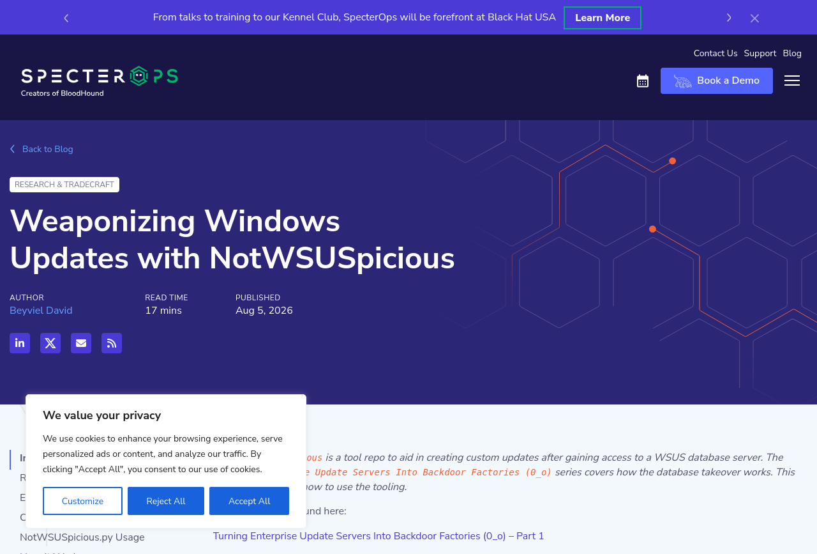Open the Contact Us link
This screenshot has width=817, height=554.
coord(716,54)
